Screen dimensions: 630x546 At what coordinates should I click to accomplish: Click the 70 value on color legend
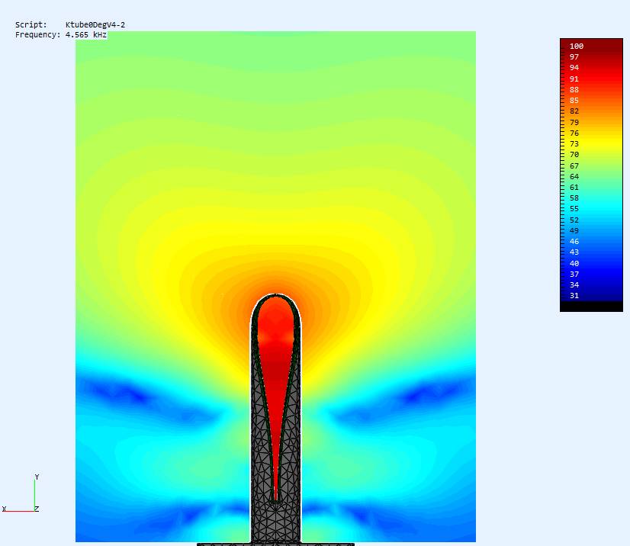pos(574,155)
